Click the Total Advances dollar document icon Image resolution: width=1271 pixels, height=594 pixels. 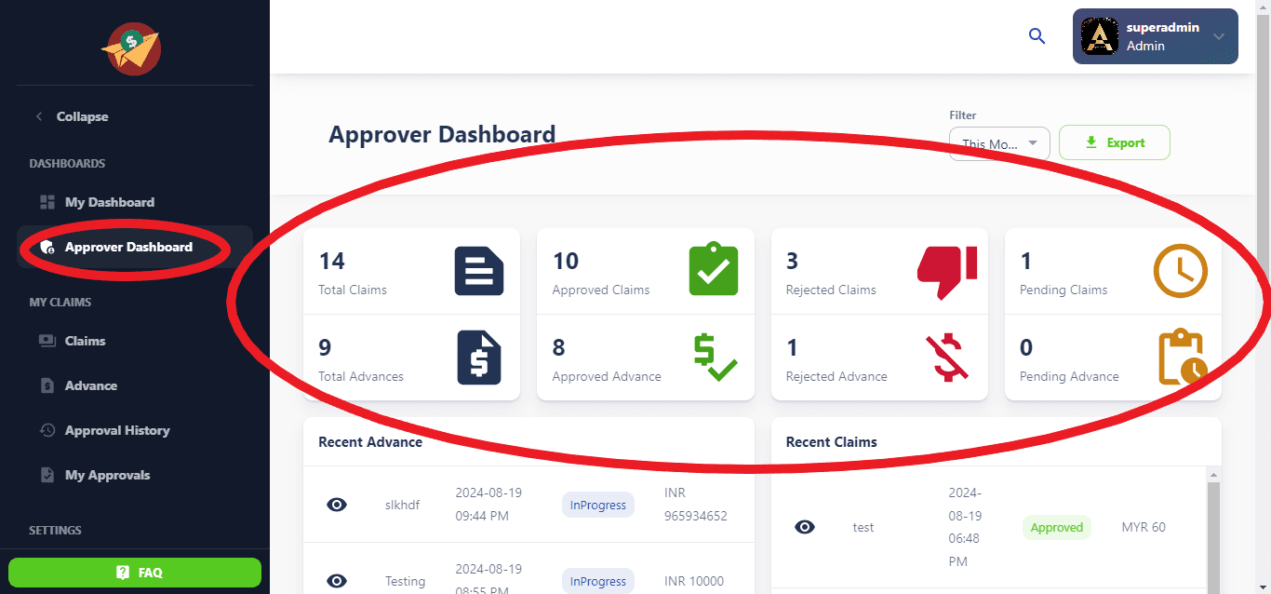479,358
